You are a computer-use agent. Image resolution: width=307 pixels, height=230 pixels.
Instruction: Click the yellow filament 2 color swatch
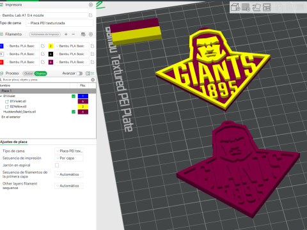tap(51, 46)
